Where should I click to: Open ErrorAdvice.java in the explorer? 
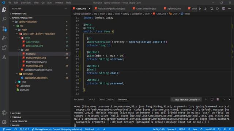[34, 46]
